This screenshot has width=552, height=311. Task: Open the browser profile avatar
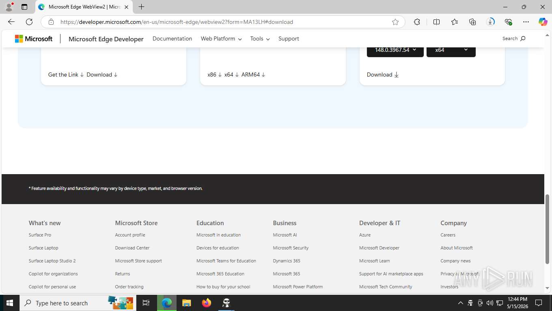pos(9,7)
